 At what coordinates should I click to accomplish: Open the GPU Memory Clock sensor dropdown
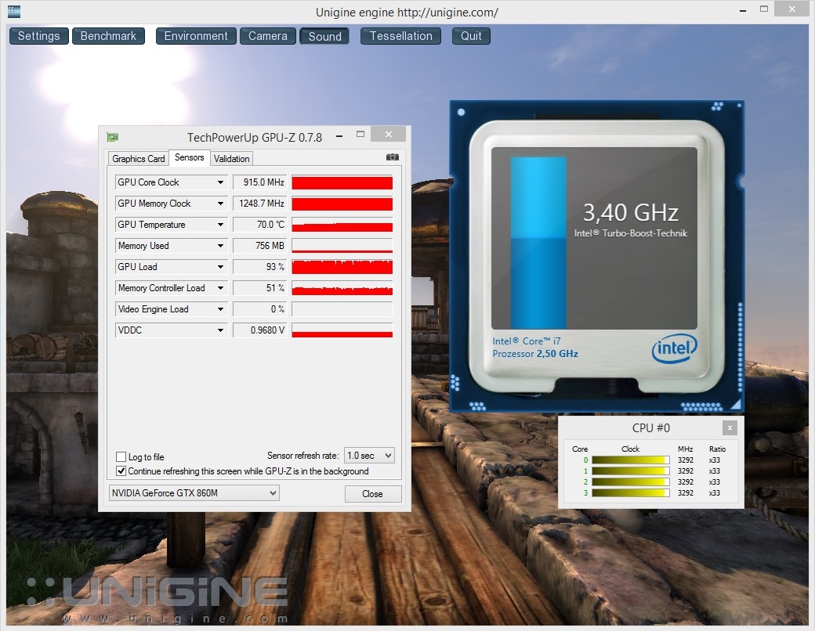tap(220, 204)
